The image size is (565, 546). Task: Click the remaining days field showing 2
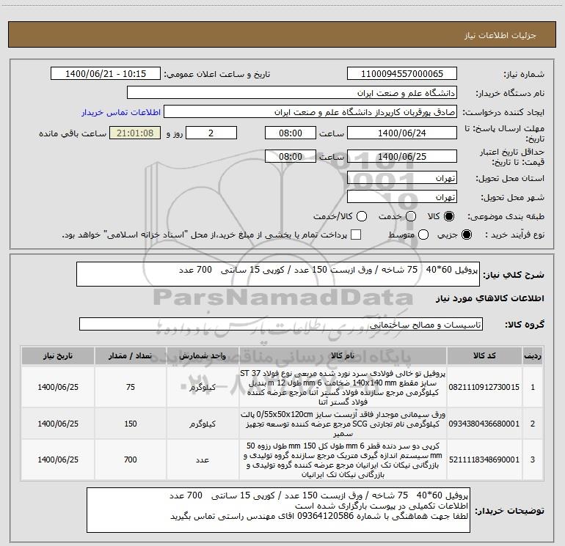coord(211,133)
